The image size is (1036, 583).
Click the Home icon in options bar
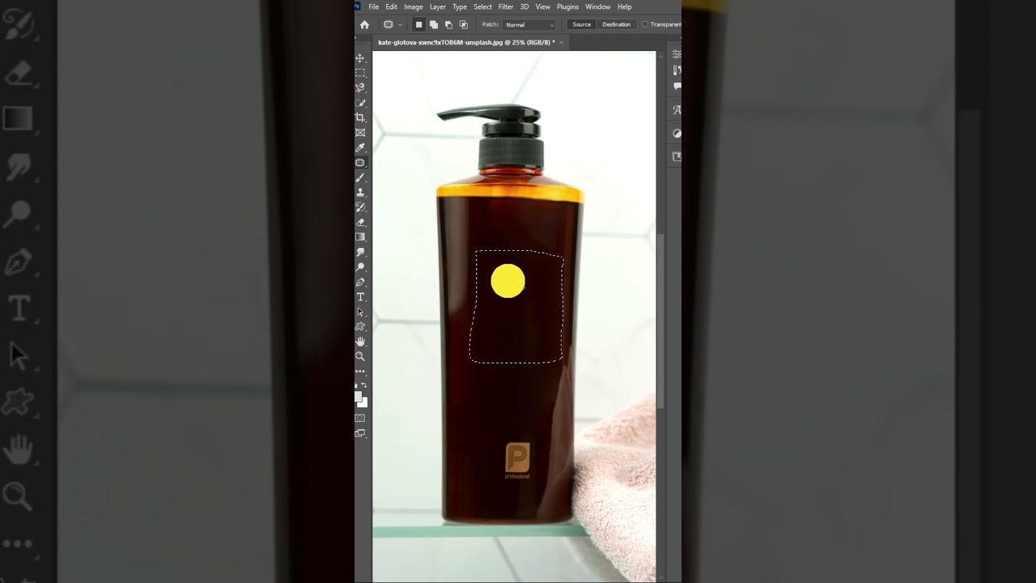coord(364,24)
